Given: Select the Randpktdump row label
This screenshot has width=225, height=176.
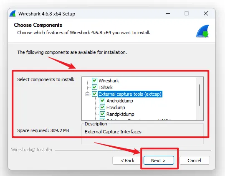Looking at the screenshot, I should (120, 114).
